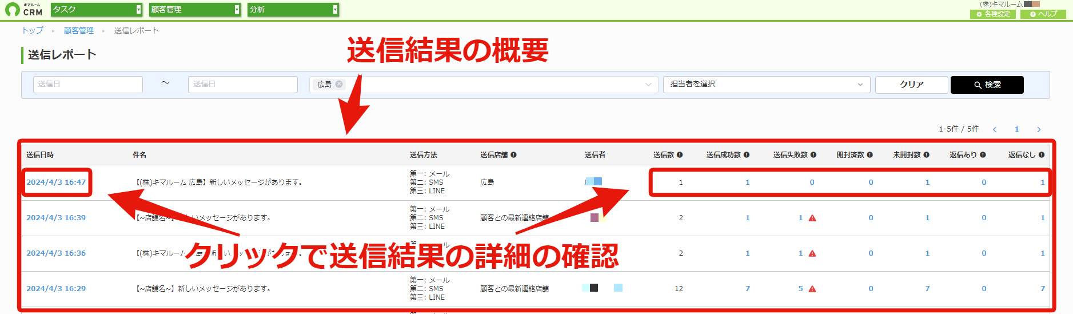
Task: Expand the タスク dropdown menu
Action: (x=97, y=10)
